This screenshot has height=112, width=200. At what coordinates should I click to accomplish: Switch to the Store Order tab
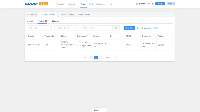(x=32, y=14)
